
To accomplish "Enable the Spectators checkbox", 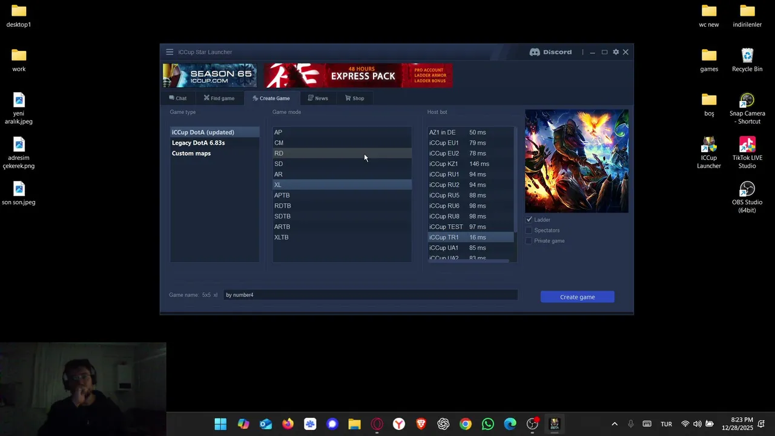I will 529,230.
